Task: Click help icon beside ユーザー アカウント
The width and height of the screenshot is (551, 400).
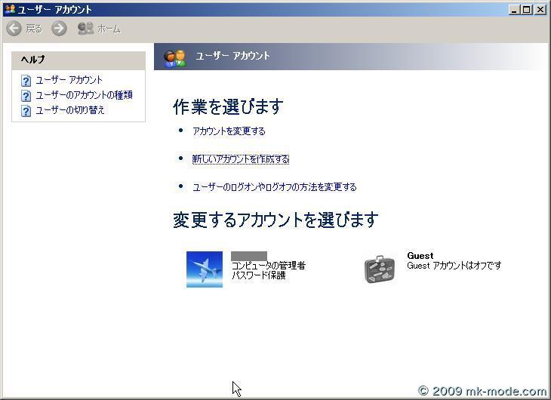Action: click(x=26, y=81)
